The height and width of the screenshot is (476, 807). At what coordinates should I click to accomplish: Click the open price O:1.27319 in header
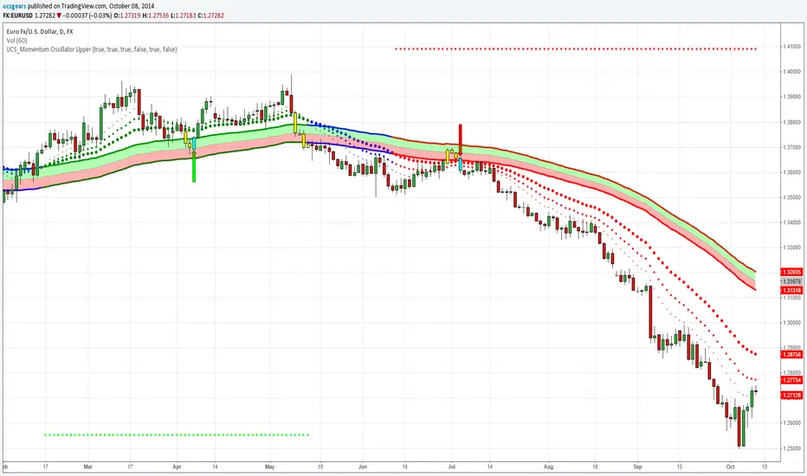pyautogui.click(x=127, y=16)
